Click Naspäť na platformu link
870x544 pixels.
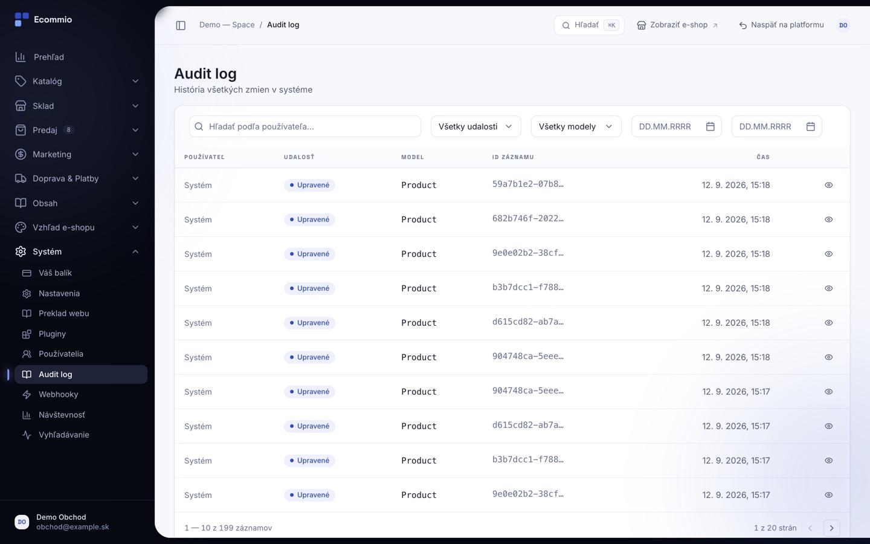781,25
